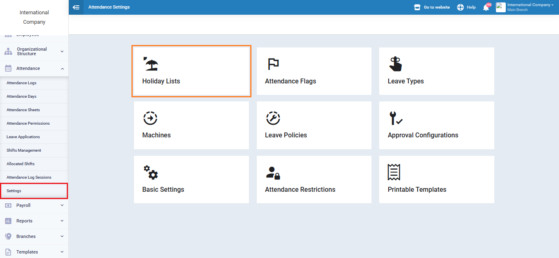Screen dimensions: 559x258
Task: Click the Leave Types finger icon
Action: tap(395, 64)
